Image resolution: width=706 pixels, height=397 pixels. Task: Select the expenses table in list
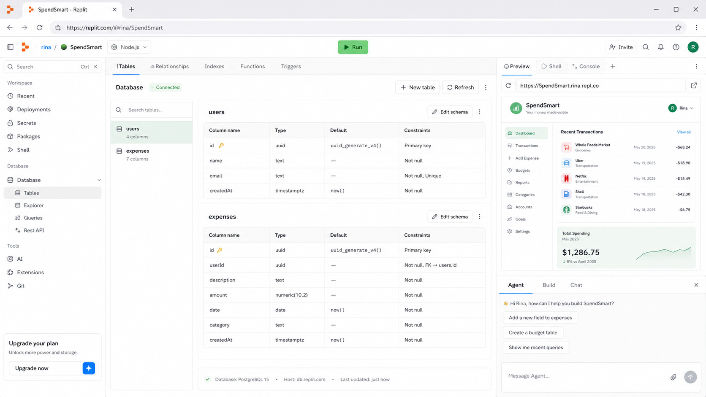pyautogui.click(x=152, y=155)
